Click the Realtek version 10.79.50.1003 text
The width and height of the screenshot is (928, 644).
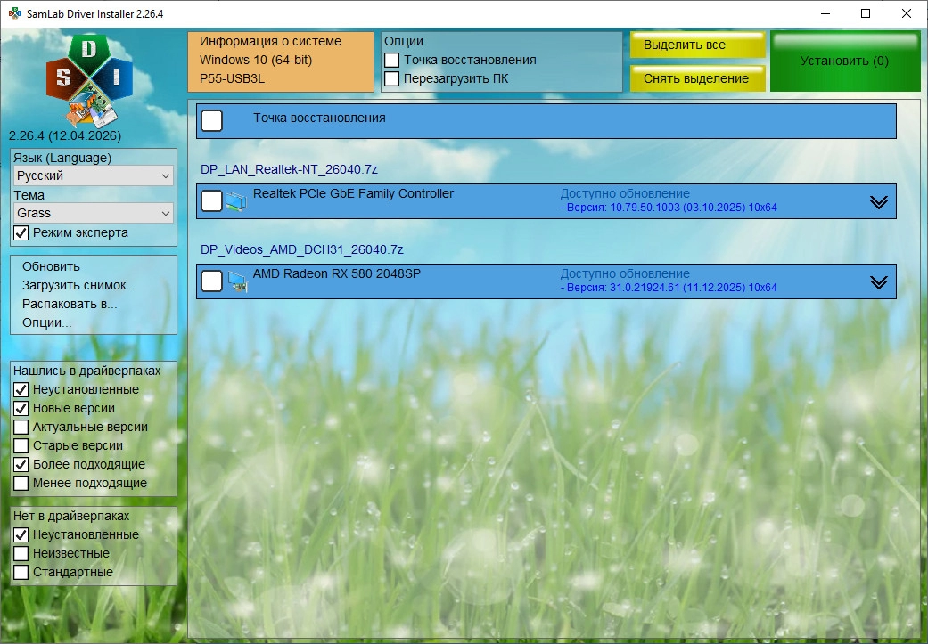[669, 208]
